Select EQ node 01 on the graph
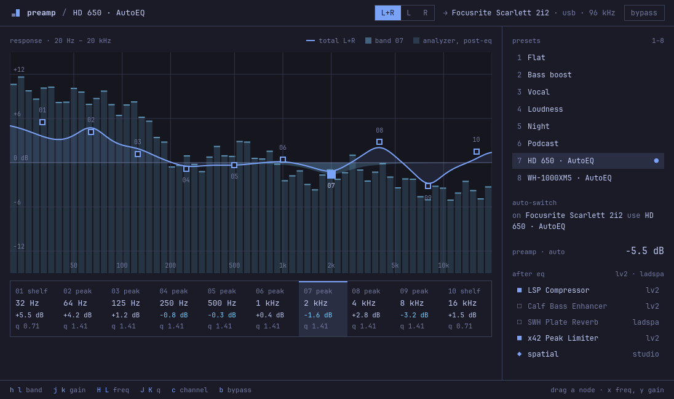674x399 pixels. pyautogui.click(x=42, y=122)
